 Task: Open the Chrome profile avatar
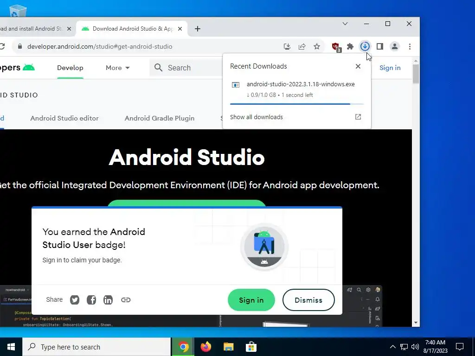click(395, 46)
